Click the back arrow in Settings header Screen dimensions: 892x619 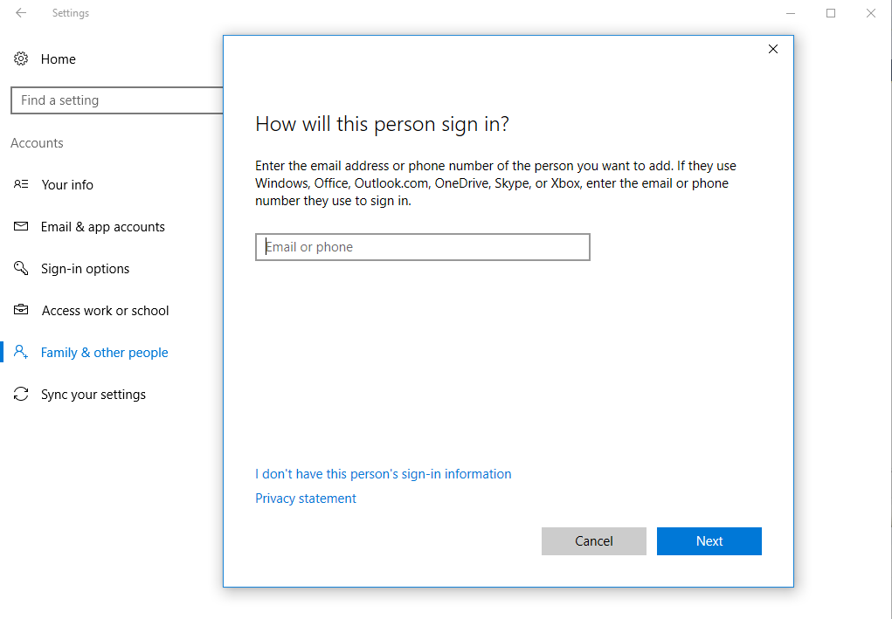coord(21,13)
